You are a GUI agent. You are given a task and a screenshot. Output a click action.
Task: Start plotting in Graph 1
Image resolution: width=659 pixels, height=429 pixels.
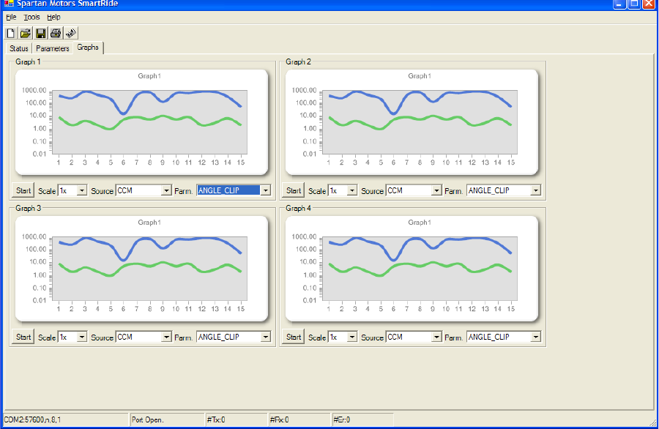[23, 190]
